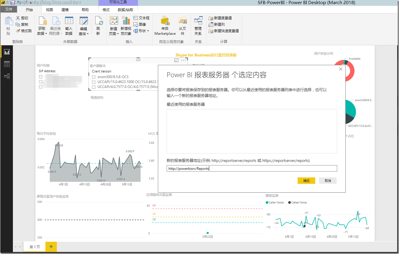Go to next page tab arrow
The image size is (399, 254).
point(20,247)
